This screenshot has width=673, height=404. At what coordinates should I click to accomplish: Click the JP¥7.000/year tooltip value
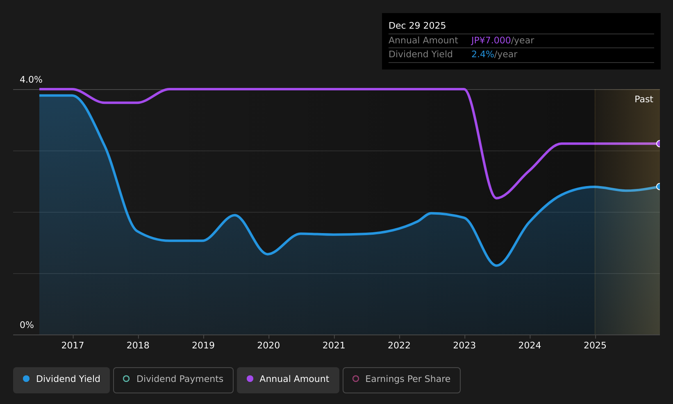(502, 40)
